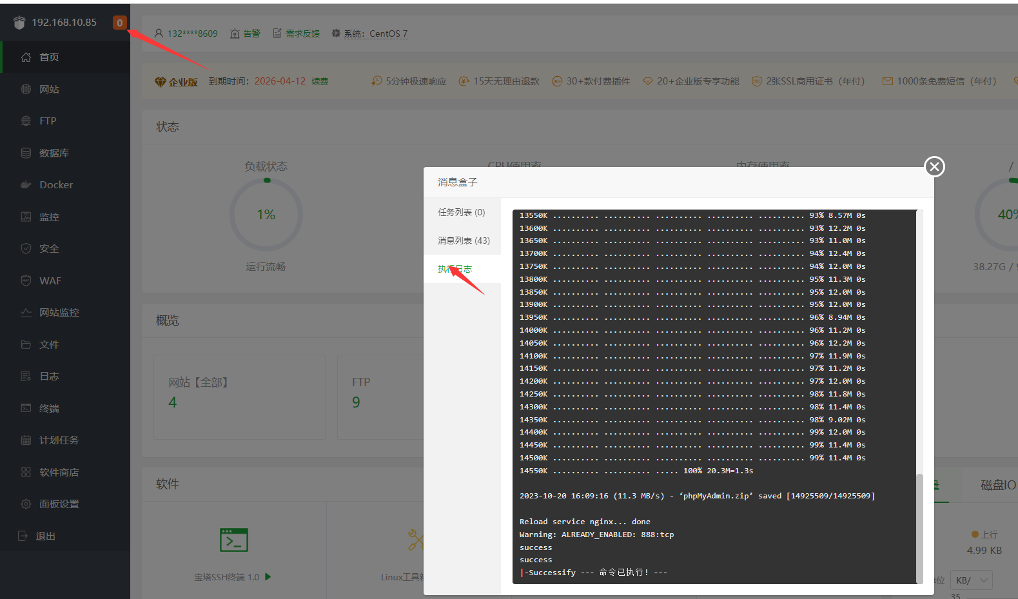Open Docker whale icon in sidebar
The width and height of the screenshot is (1018, 599).
point(26,185)
